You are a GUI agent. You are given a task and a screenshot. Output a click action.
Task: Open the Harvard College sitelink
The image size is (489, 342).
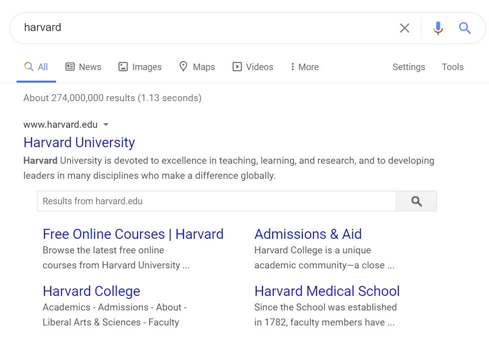coord(92,291)
